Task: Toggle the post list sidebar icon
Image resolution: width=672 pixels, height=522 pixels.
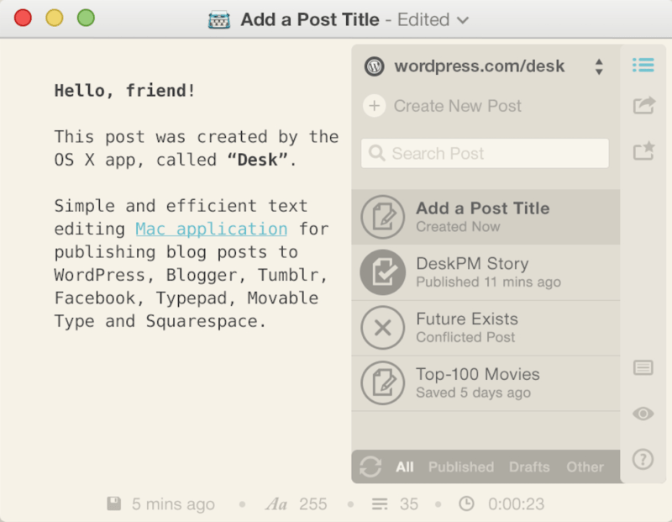Action: click(643, 65)
